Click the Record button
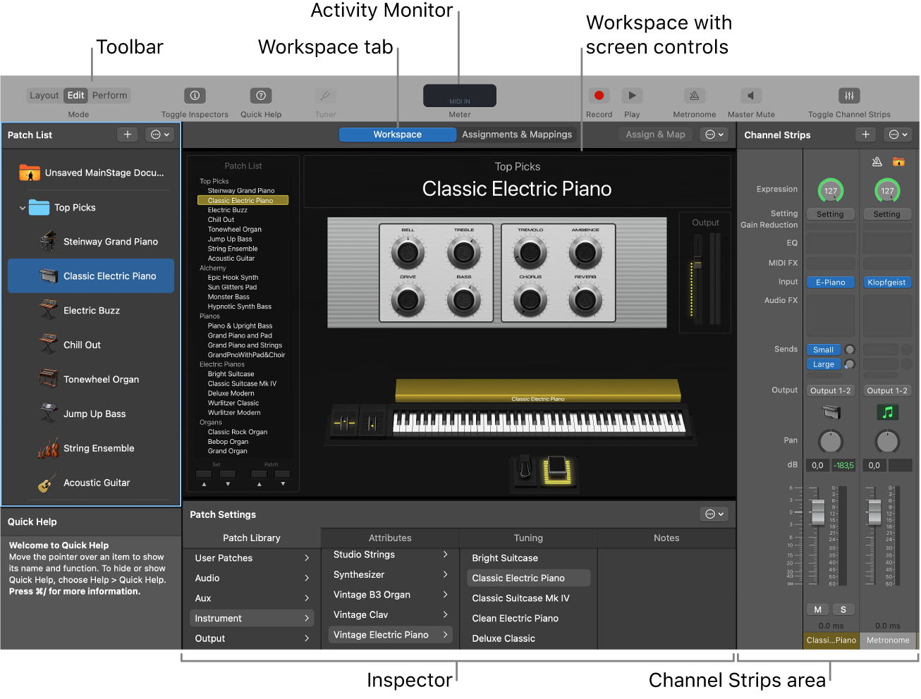 tap(599, 95)
